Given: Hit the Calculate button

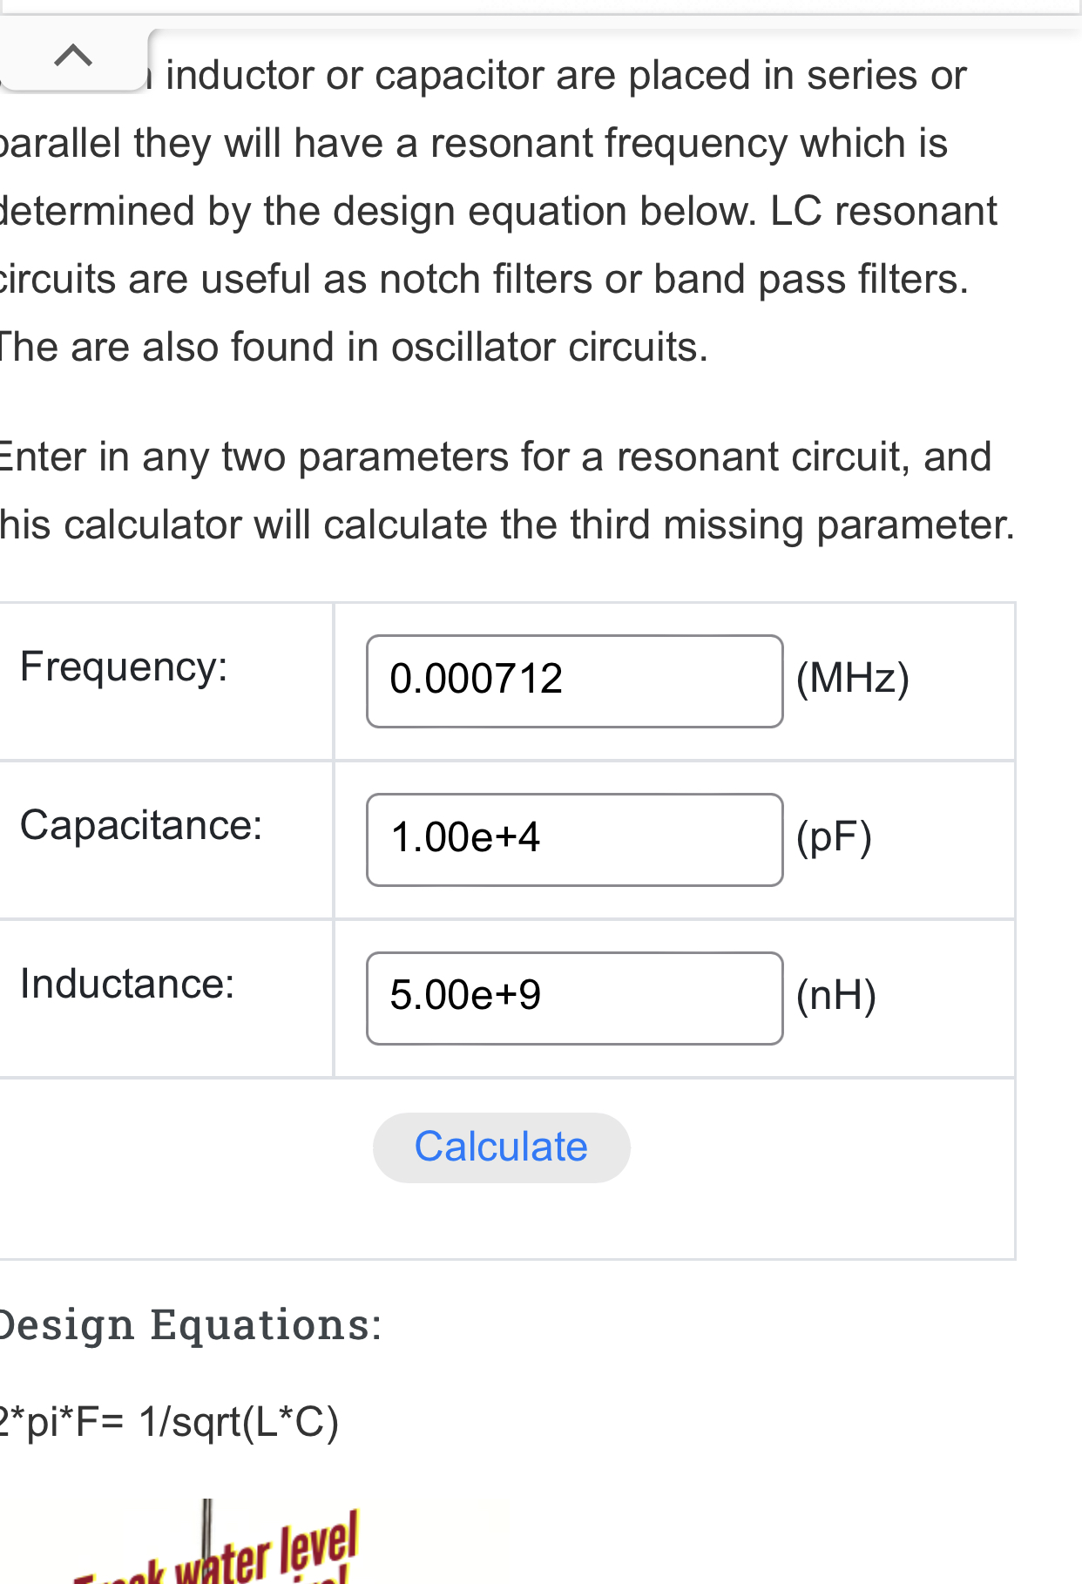Looking at the screenshot, I should coord(502,1147).
